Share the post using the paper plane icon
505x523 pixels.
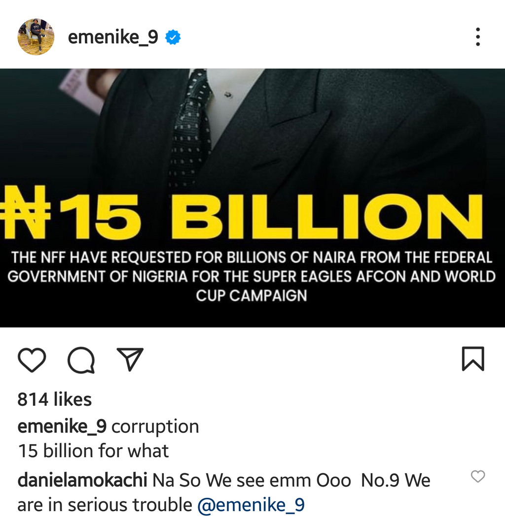coord(129,359)
